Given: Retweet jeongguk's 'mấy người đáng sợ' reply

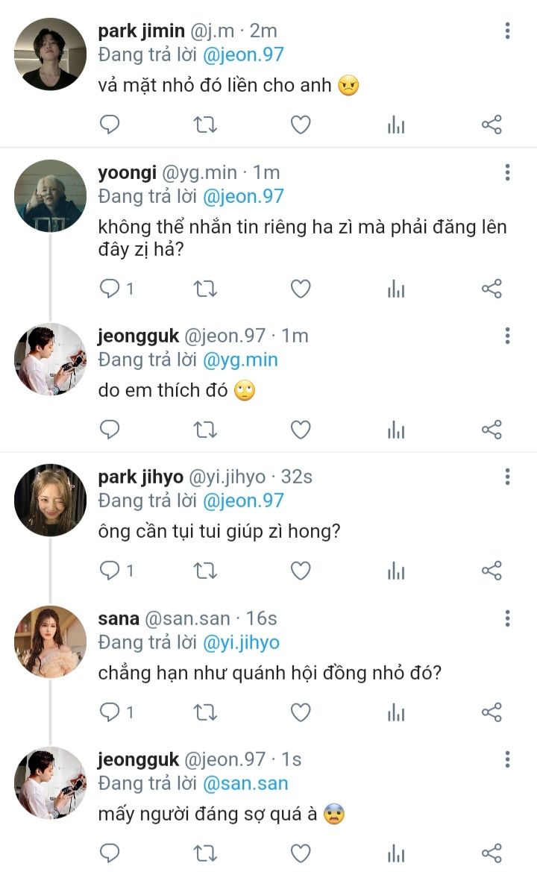Looking at the screenshot, I should coord(205,853).
